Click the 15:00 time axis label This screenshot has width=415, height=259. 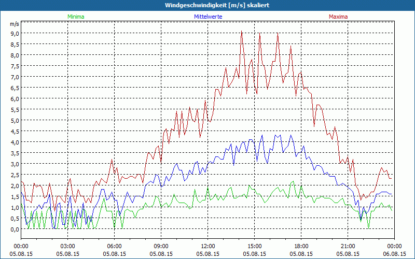point(255,246)
